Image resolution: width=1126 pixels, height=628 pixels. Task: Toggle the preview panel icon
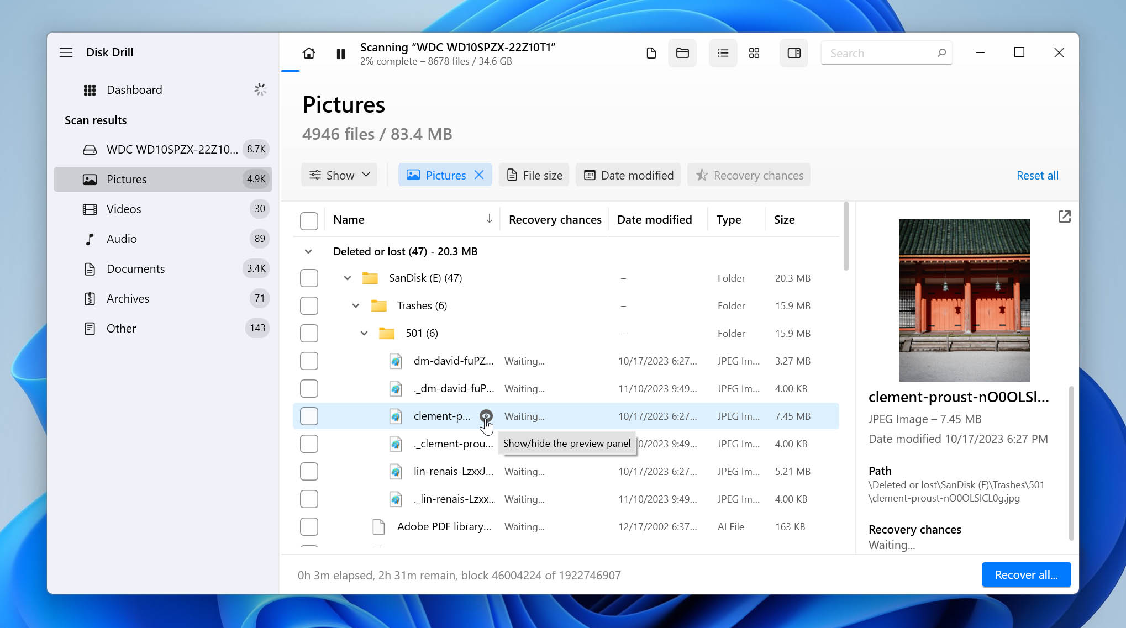pyautogui.click(x=486, y=415)
